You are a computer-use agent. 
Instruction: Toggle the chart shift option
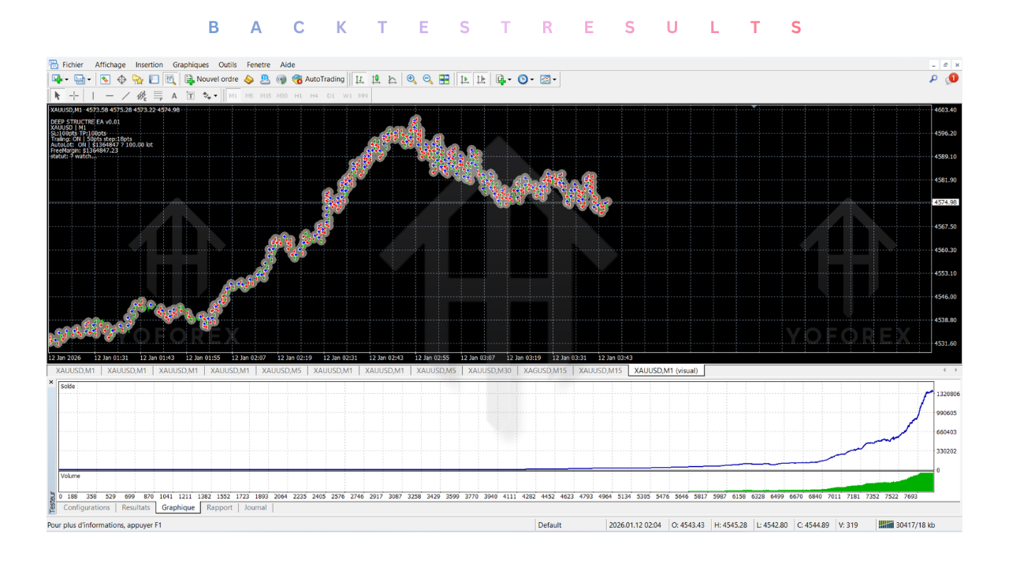pyautogui.click(x=482, y=79)
